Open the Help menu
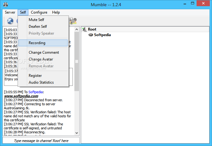The width and height of the screenshot is (212, 146). point(56,12)
